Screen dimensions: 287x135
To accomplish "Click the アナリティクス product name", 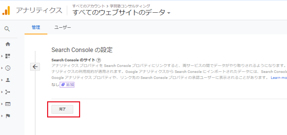I will click(39, 10).
